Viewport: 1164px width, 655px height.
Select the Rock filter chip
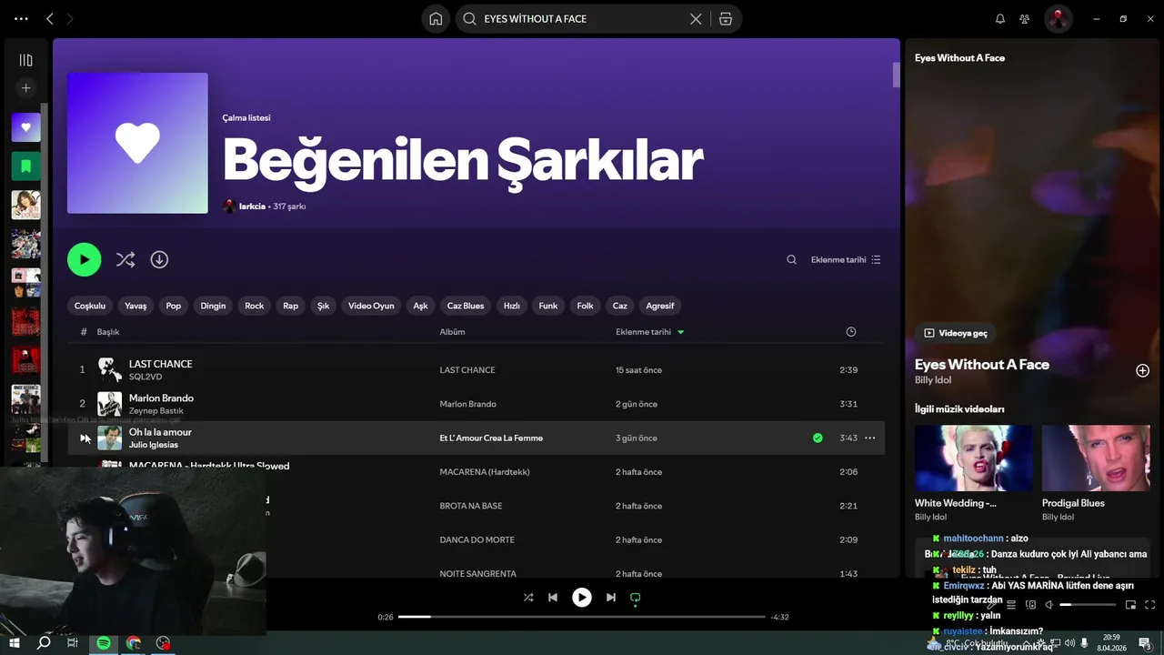click(255, 306)
